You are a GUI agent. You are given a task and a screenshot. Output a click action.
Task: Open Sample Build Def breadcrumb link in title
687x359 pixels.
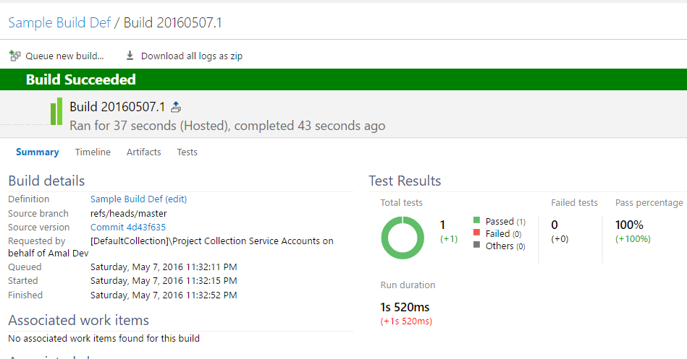pyautogui.click(x=59, y=22)
